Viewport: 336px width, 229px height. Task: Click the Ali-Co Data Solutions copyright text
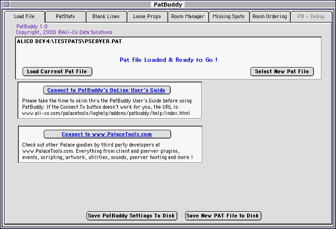64,33
